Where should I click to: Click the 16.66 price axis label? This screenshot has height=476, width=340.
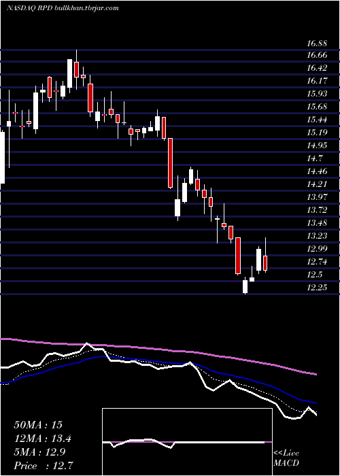coord(317,55)
